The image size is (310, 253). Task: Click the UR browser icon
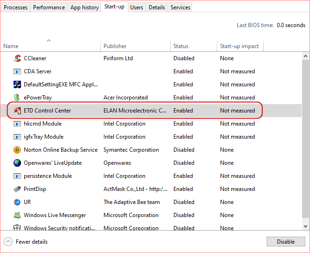[x=17, y=202]
